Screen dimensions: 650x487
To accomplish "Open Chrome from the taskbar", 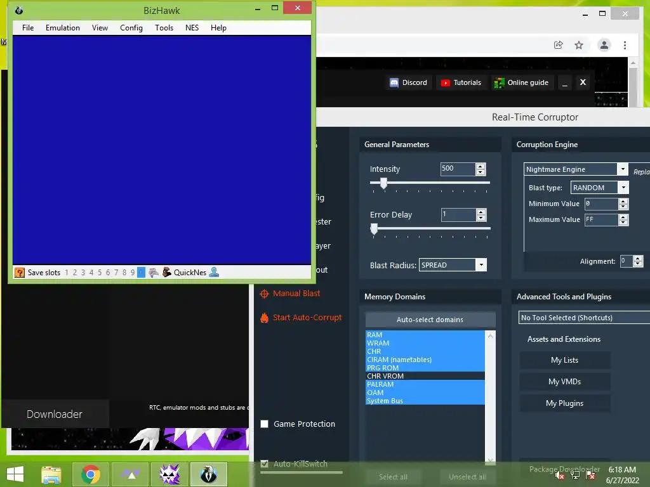I will [x=90, y=474].
